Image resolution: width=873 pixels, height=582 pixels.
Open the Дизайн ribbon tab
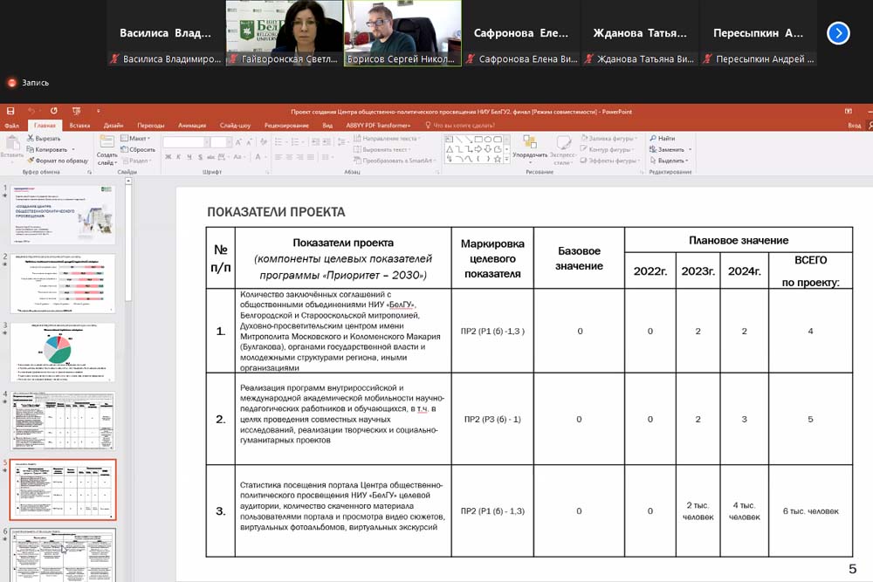click(x=113, y=125)
